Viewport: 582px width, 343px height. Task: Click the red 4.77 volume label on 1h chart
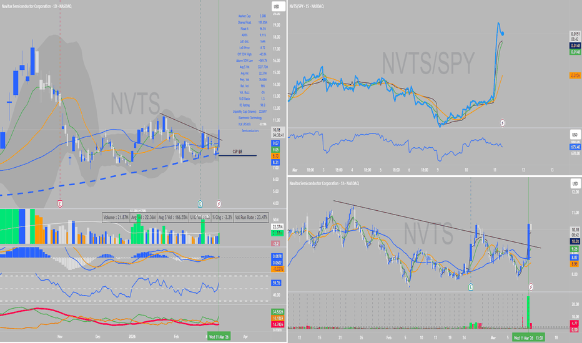(x=575, y=323)
